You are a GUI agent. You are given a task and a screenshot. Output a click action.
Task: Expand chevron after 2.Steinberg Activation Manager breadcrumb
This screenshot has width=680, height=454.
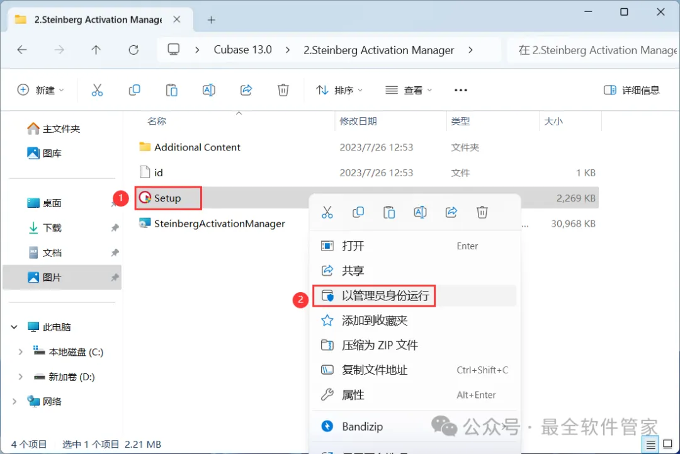click(470, 50)
